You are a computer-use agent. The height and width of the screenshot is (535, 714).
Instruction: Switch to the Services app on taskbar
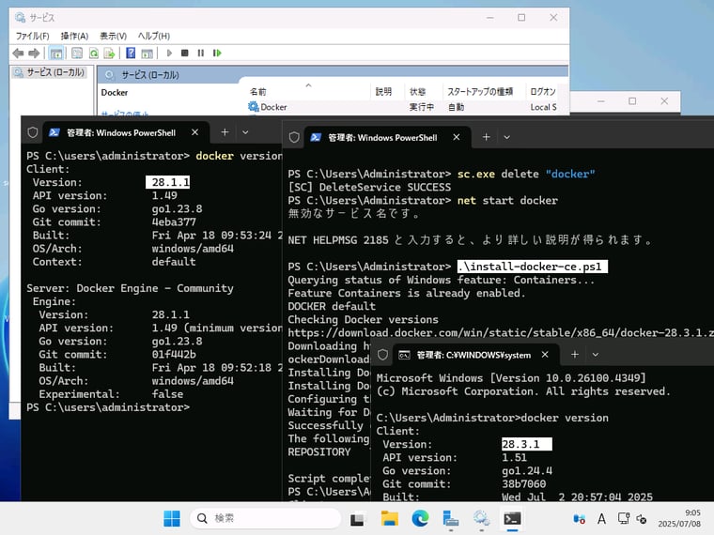coord(481,519)
